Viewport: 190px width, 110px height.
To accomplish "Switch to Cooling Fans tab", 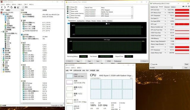I will coord(81,21).
